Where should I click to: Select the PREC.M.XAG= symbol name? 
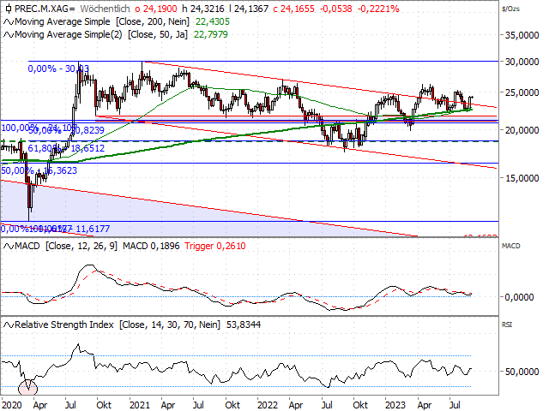pos(45,9)
